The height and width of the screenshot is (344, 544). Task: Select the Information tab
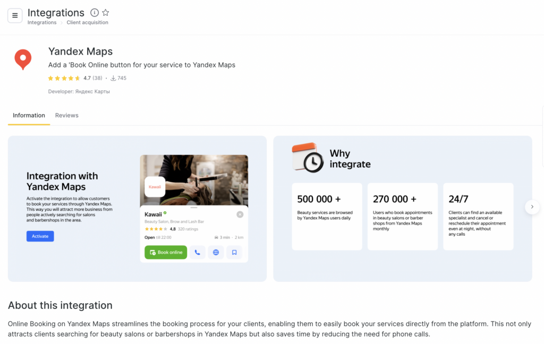(x=29, y=115)
